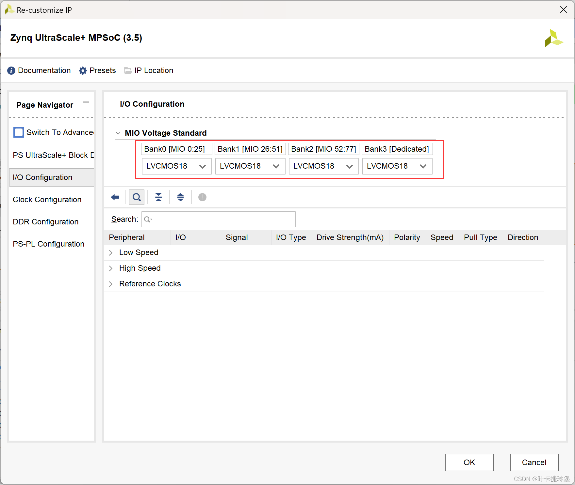Viewport: 575px width, 485px height.
Task: Click the Signal column header
Action: pos(246,237)
